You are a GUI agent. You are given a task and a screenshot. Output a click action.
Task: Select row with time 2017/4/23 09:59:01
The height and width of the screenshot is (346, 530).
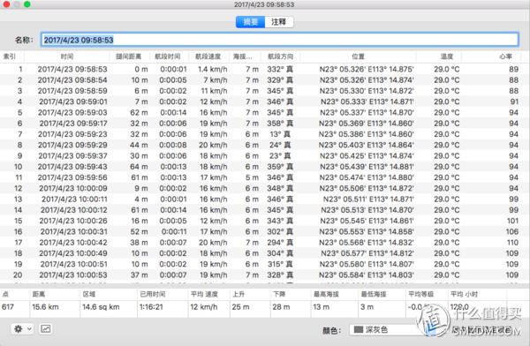(265, 102)
